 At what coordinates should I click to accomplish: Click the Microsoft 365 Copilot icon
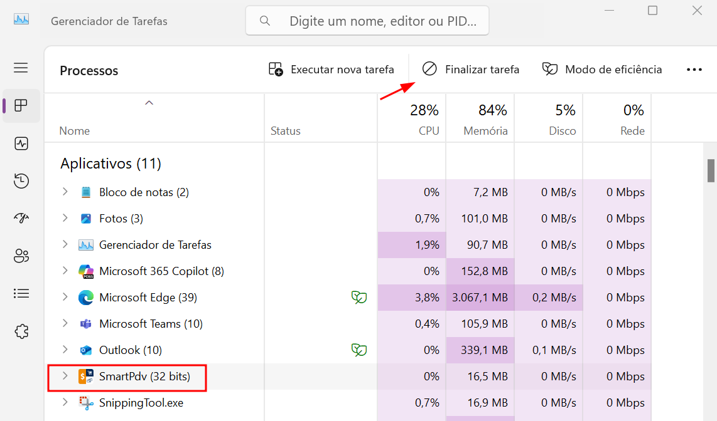86,271
